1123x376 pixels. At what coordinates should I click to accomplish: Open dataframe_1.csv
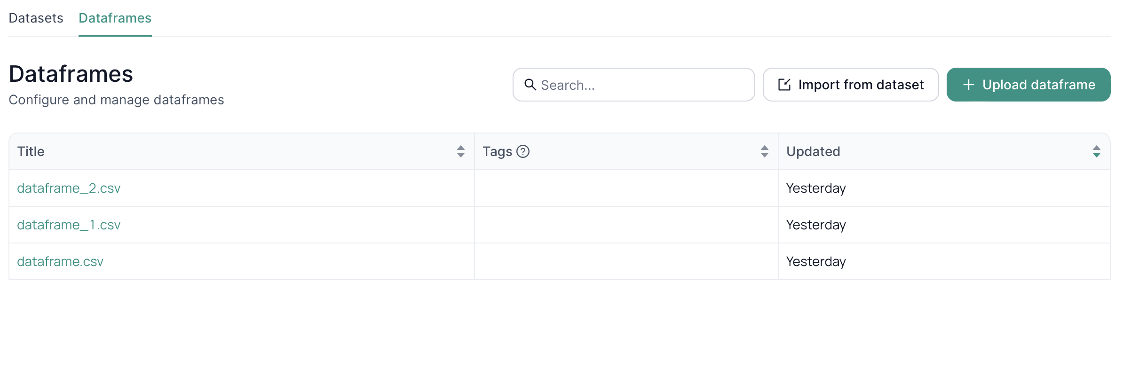pos(69,225)
